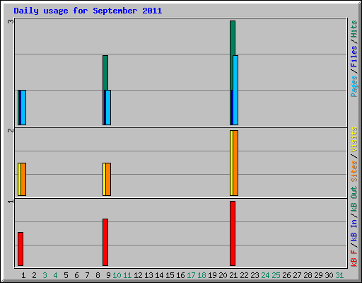Click the green Hits bar for day 21
The image size is (362, 283).
click(233, 38)
